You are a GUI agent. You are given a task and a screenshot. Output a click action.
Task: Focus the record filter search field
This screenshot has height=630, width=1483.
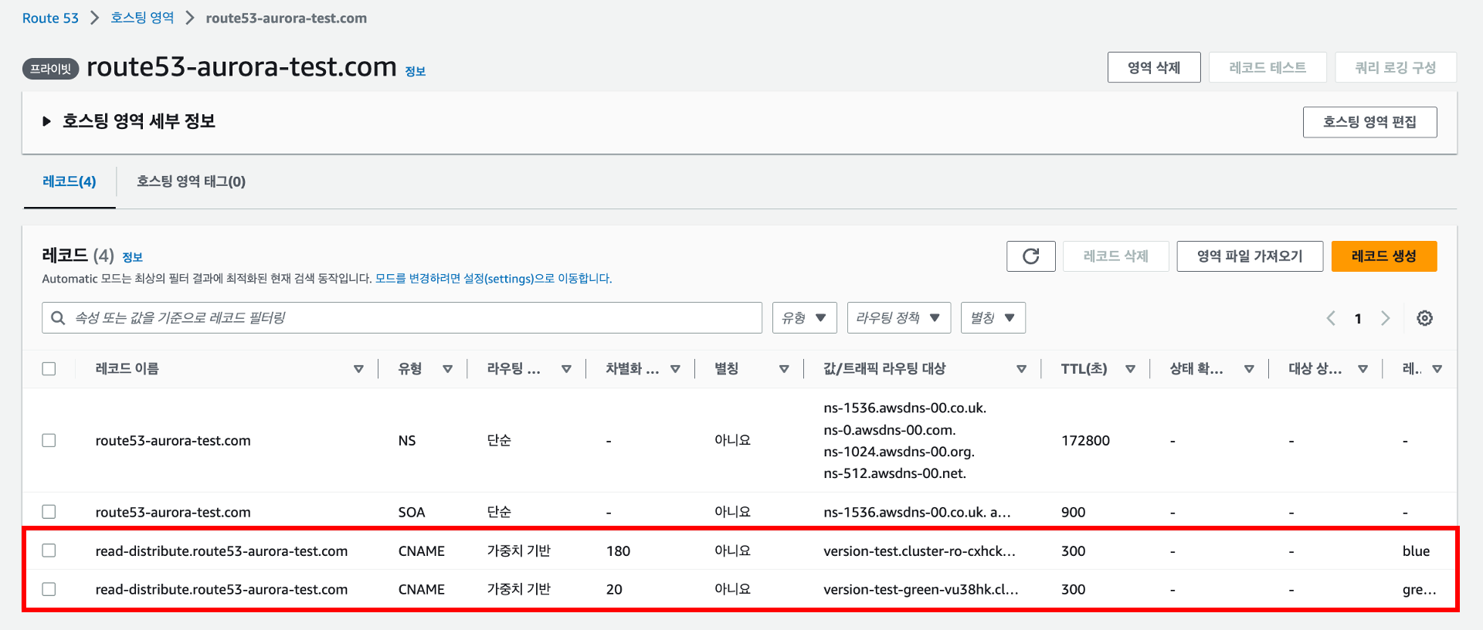(402, 318)
